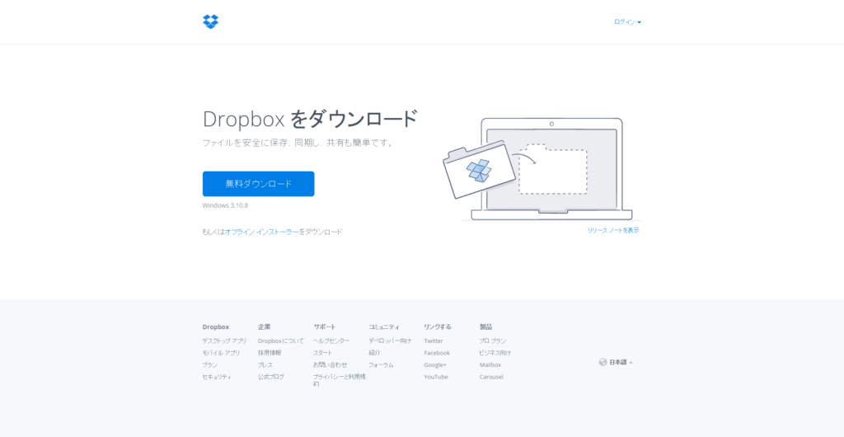Click the コミュニティ footer column heading
Image resolution: width=844 pixels, height=437 pixels.
pyautogui.click(x=384, y=327)
